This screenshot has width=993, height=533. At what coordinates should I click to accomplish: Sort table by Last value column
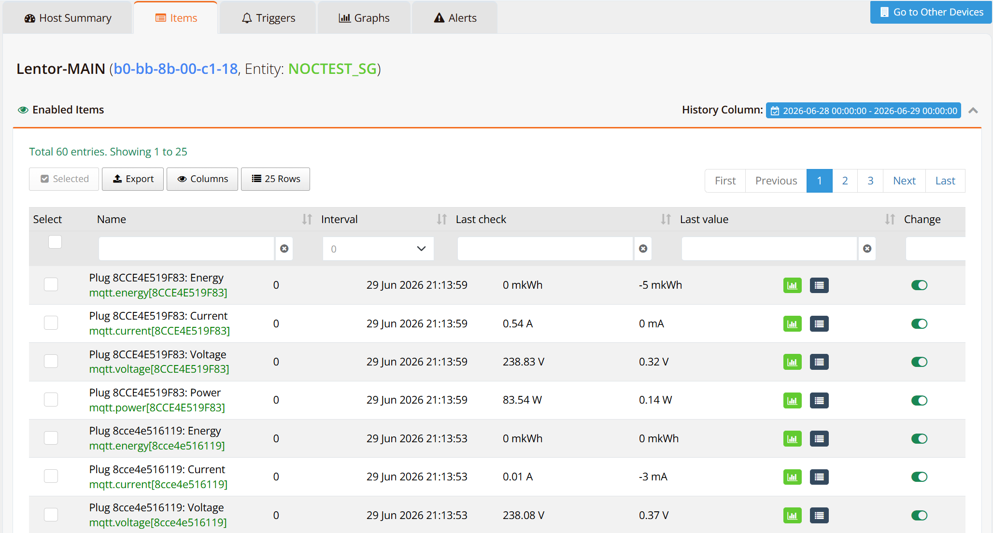pos(890,219)
